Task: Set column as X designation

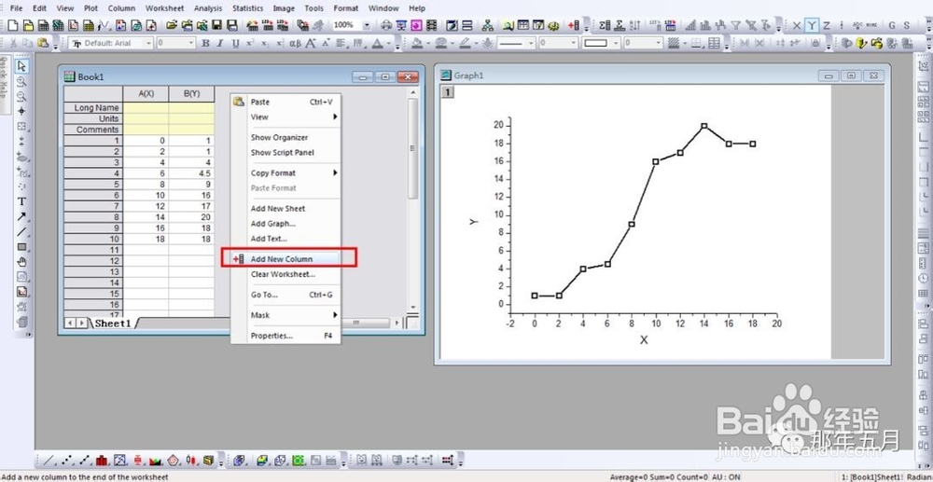Action: tap(797, 25)
